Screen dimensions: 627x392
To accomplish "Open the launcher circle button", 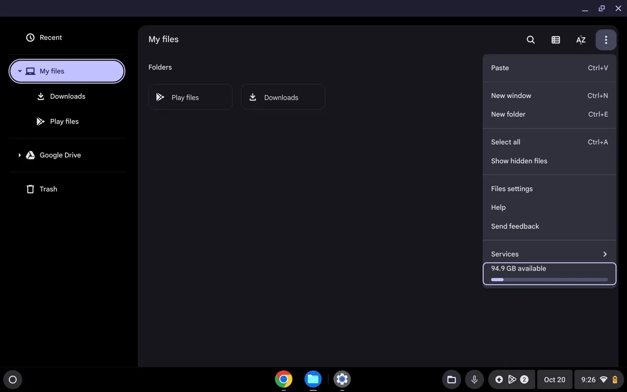I will pos(13,379).
